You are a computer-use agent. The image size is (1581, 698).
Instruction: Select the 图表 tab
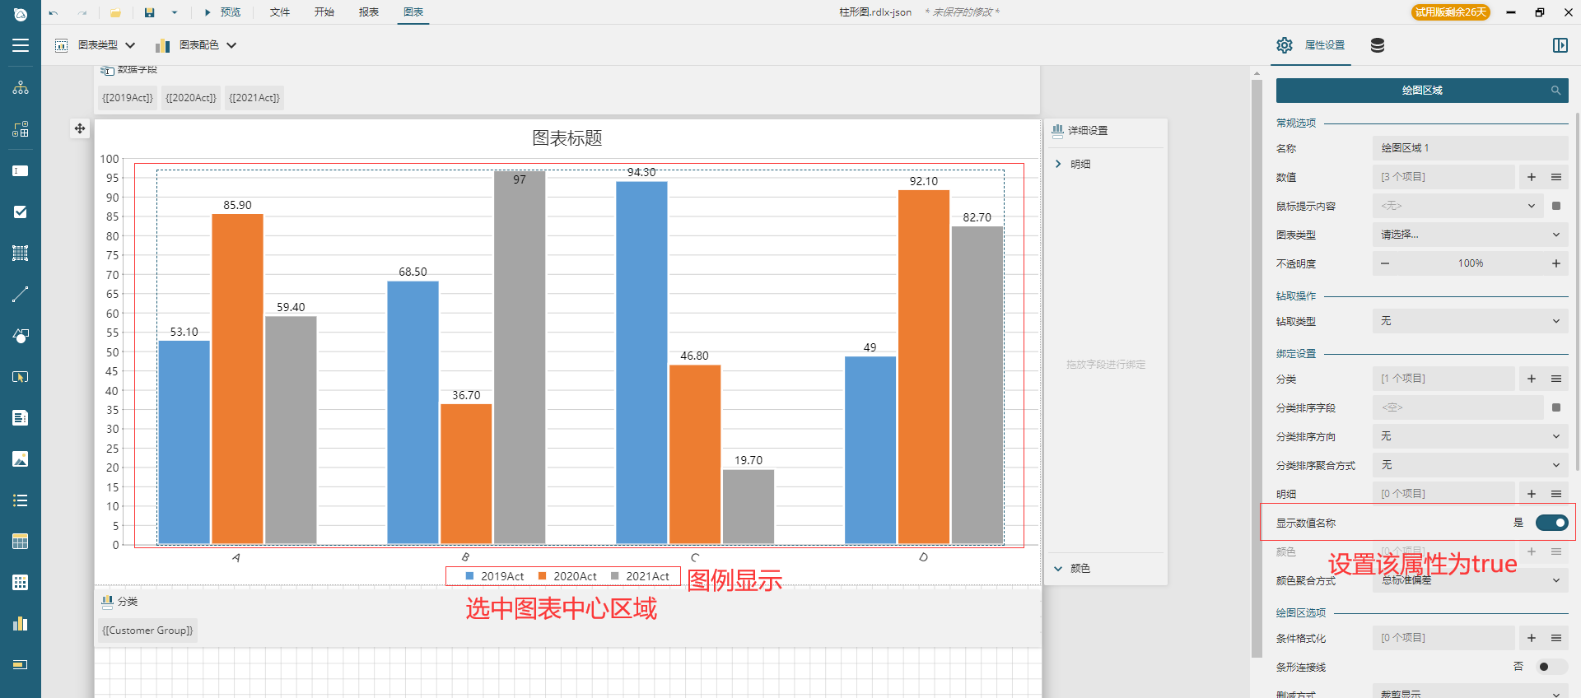[413, 12]
